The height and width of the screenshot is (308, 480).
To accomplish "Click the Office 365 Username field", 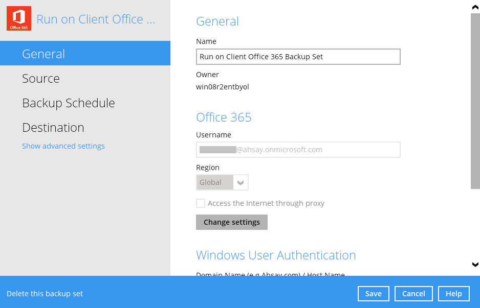I will click(x=298, y=150).
